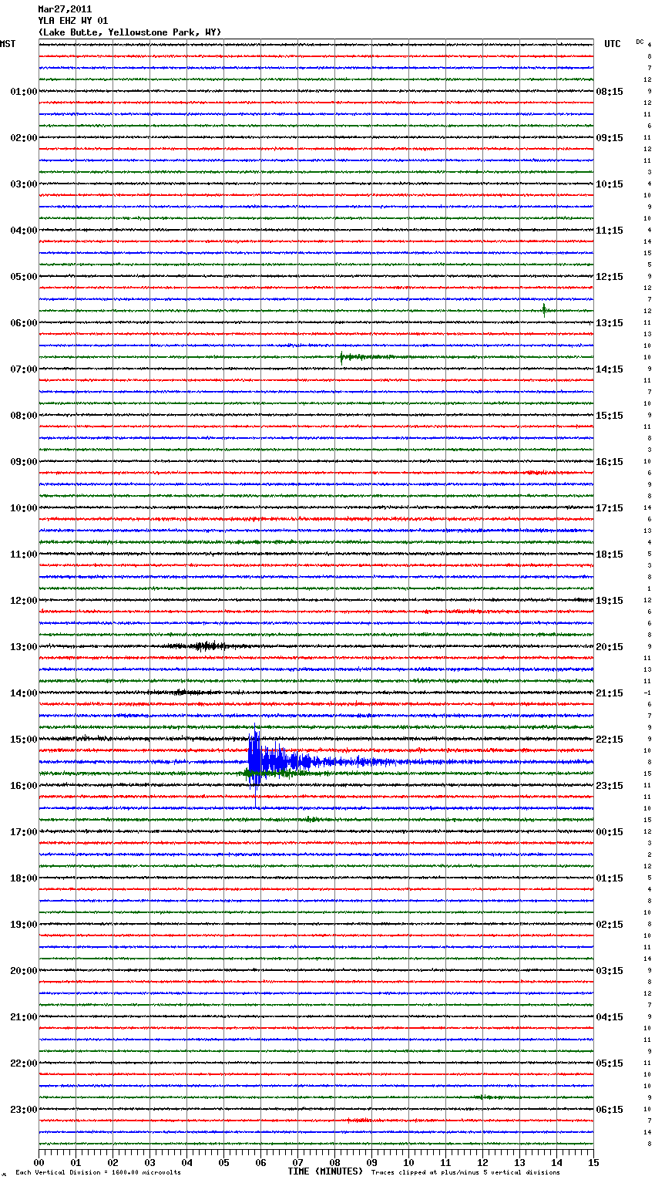This screenshot has width=655, height=1183.
Task: Click the small green spike near minute 13.7
Action: click(544, 310)
